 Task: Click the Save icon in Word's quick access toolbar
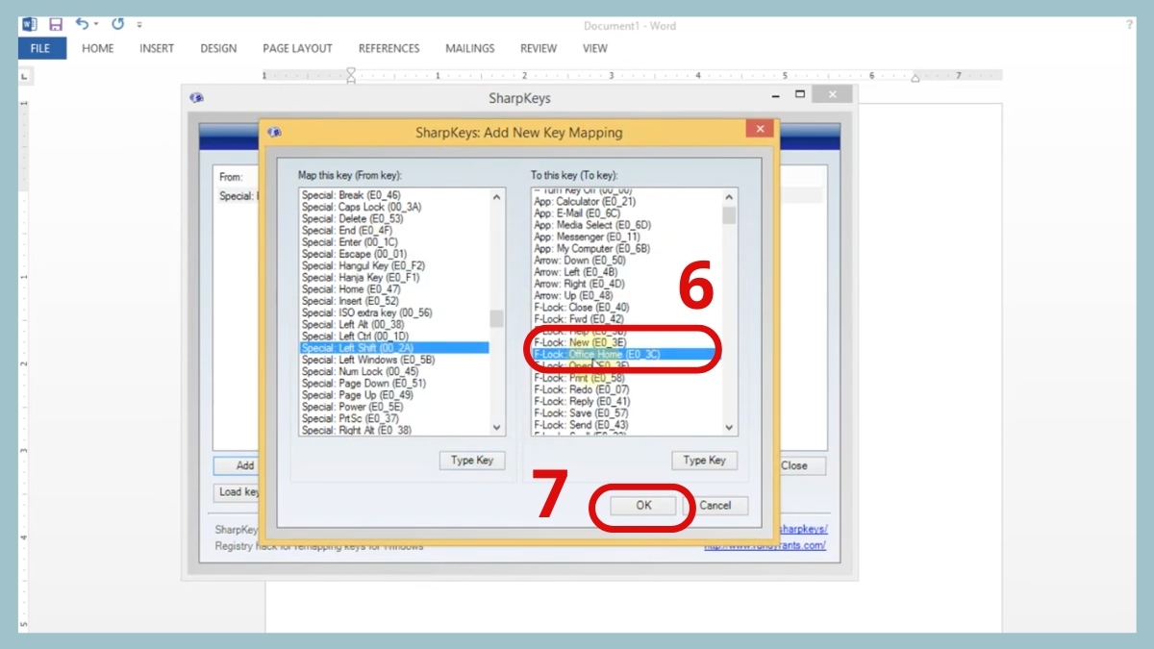55,24
